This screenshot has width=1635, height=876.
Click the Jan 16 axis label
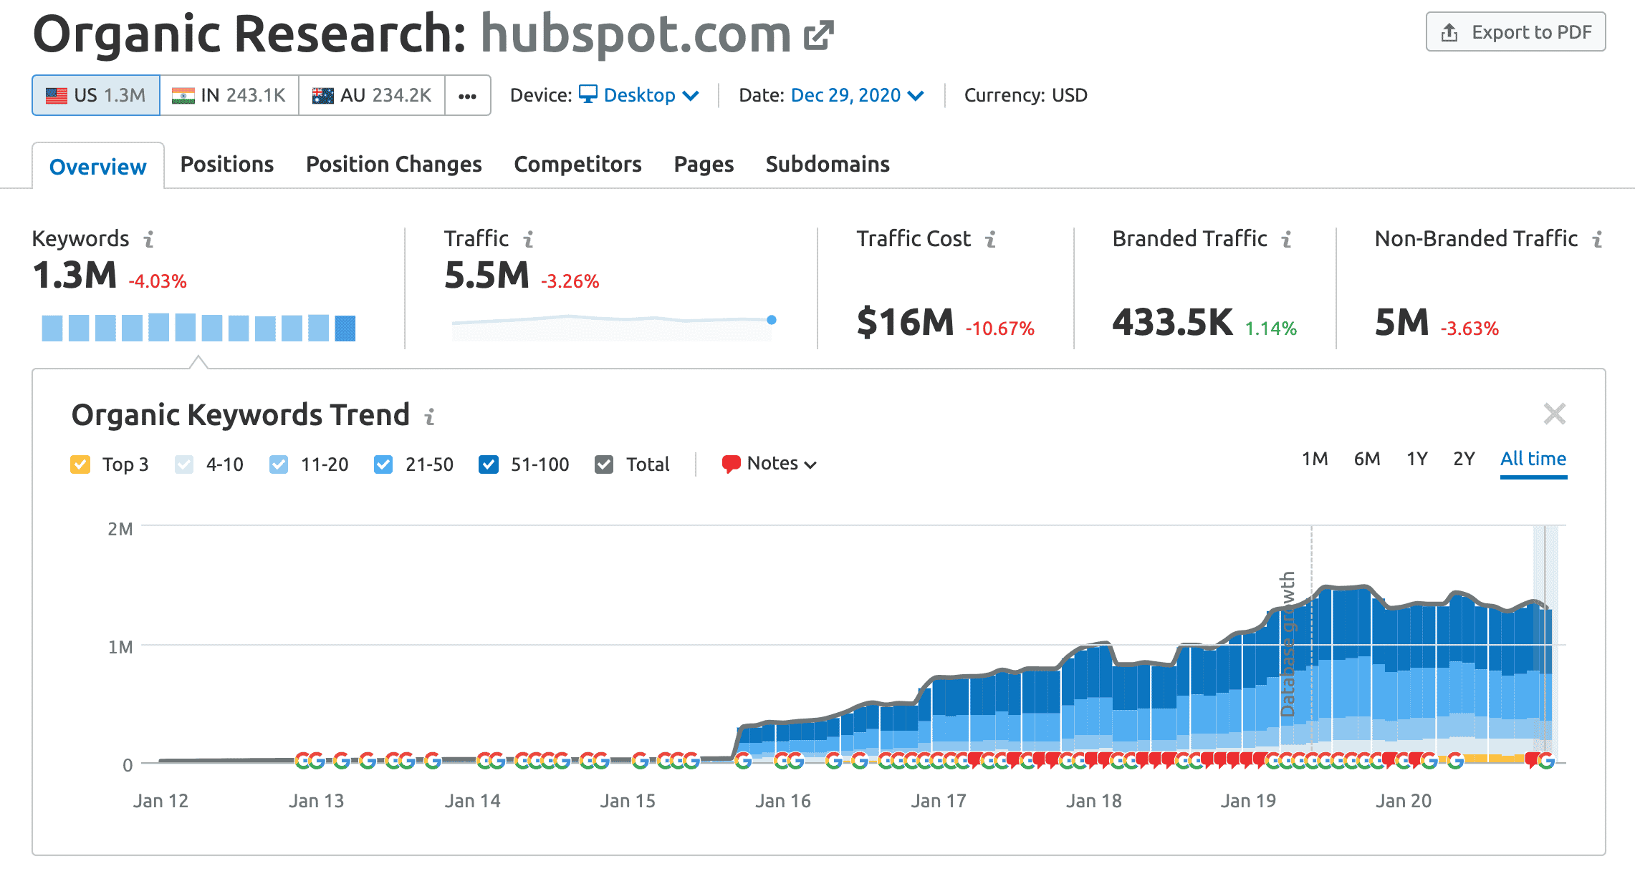click(x=782, y=801)
